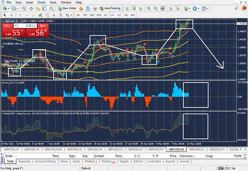Switch to bar chart mode

click(127, 8)
